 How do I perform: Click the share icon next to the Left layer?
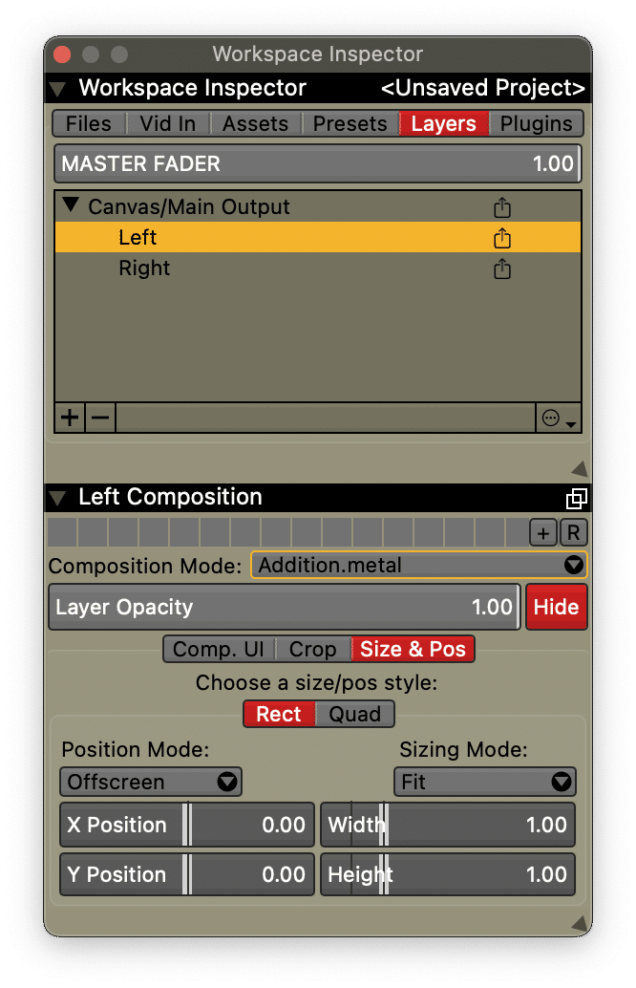pyautogui.click(x=501, y=238)
